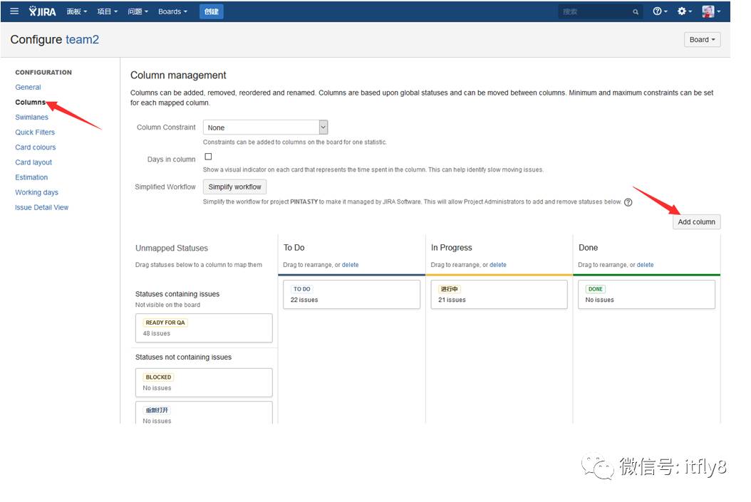Select the TO DO status card

click(351, 294)
